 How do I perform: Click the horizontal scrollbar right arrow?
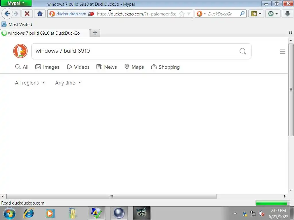[285, 196]
